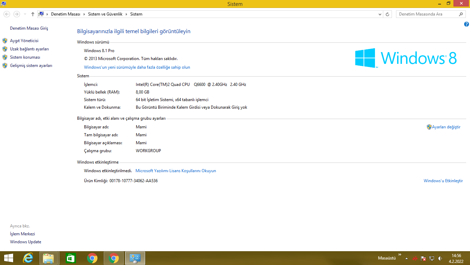The width and height of the screenshot is (470, 265).
Task: Launch Internet Explorer from the taskbar
Action: pos(28,258)
